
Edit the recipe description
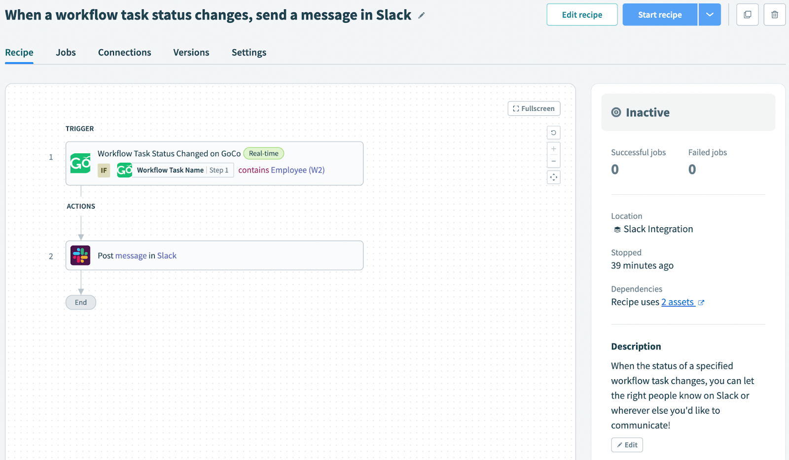(627, 445)
